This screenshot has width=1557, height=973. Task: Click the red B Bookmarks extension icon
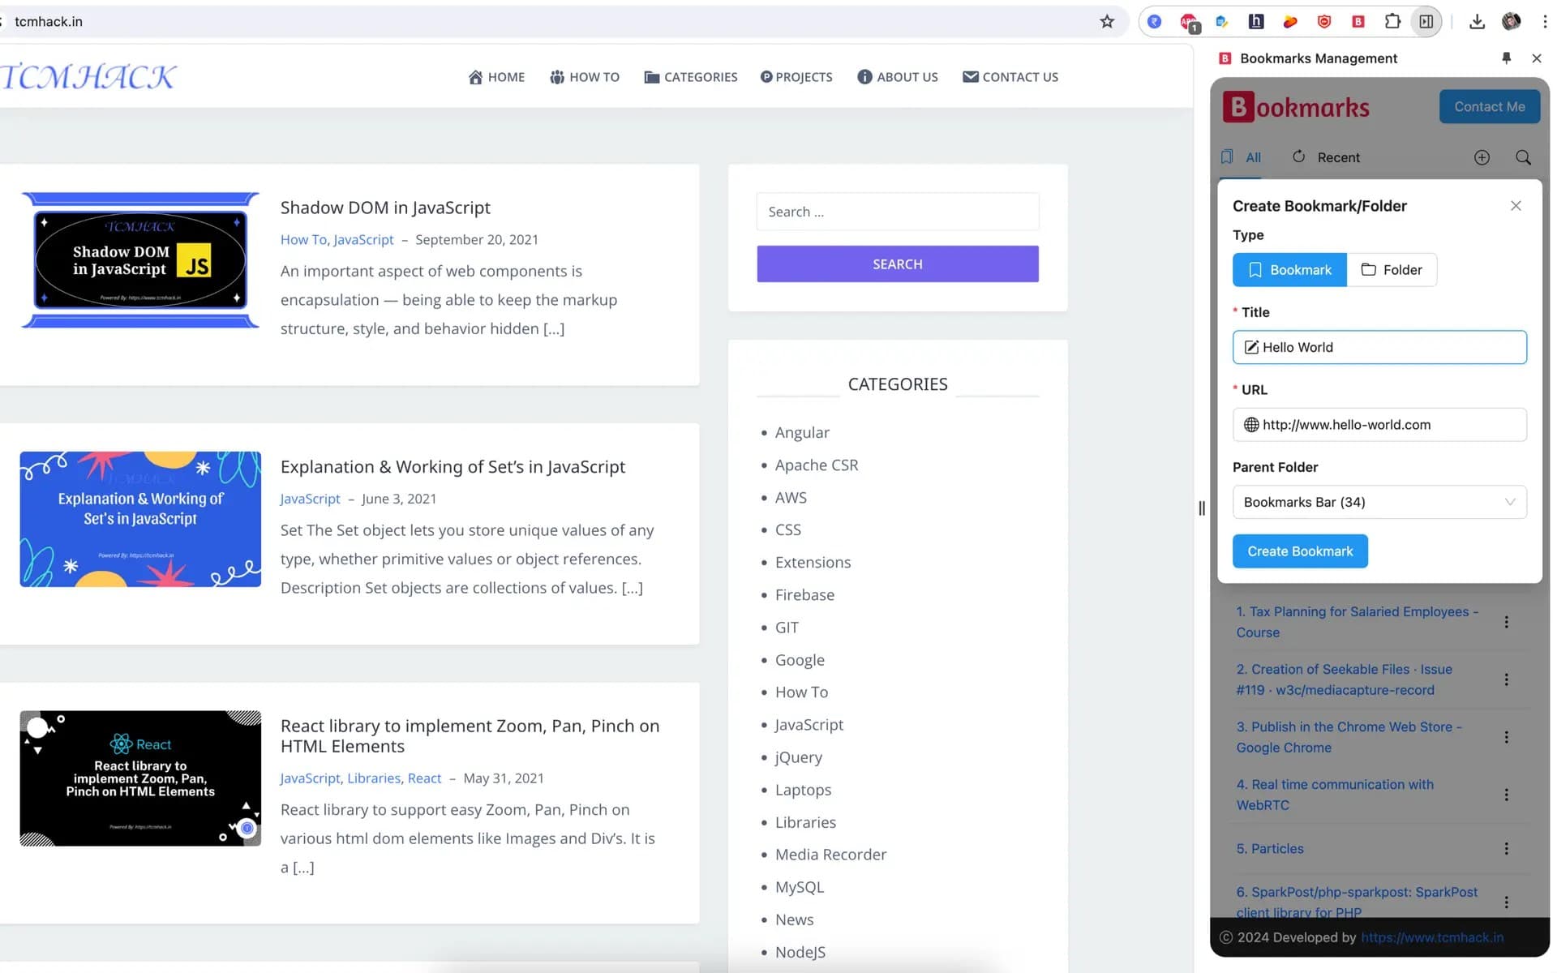tap(1358, 22)
